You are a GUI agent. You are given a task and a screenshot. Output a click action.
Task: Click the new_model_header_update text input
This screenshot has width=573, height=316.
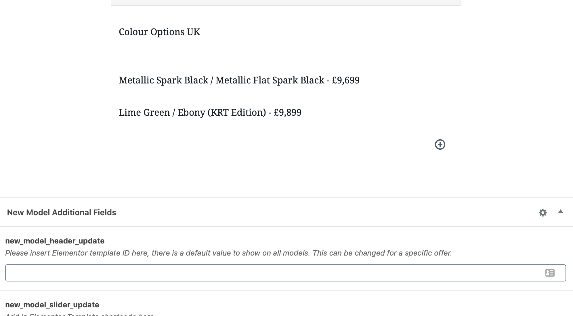click(273, 273)
